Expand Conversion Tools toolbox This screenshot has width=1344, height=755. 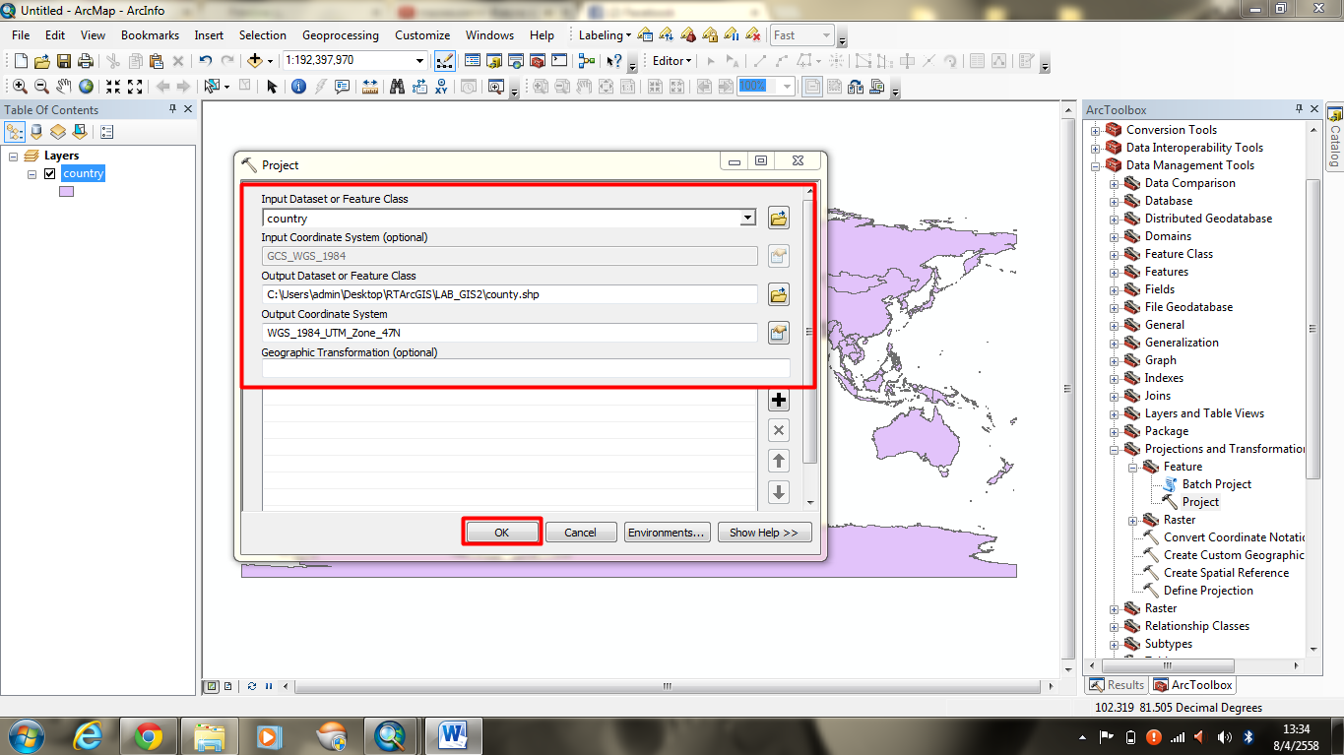[1095, 130]
